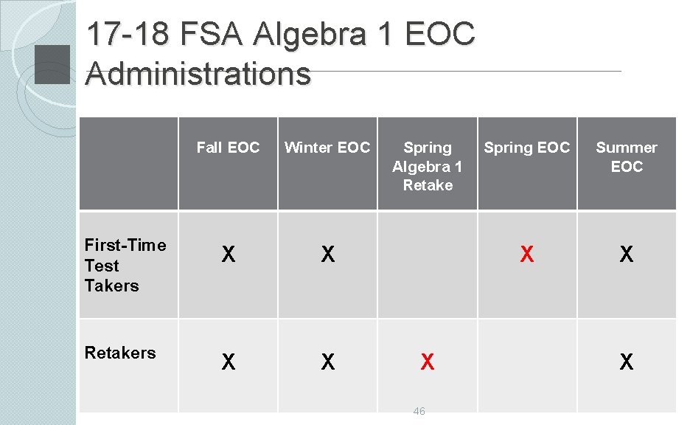Click the 'Retakers' row label

(x=120, y=353)
